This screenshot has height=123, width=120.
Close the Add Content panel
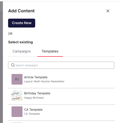(x=108, y=11)
